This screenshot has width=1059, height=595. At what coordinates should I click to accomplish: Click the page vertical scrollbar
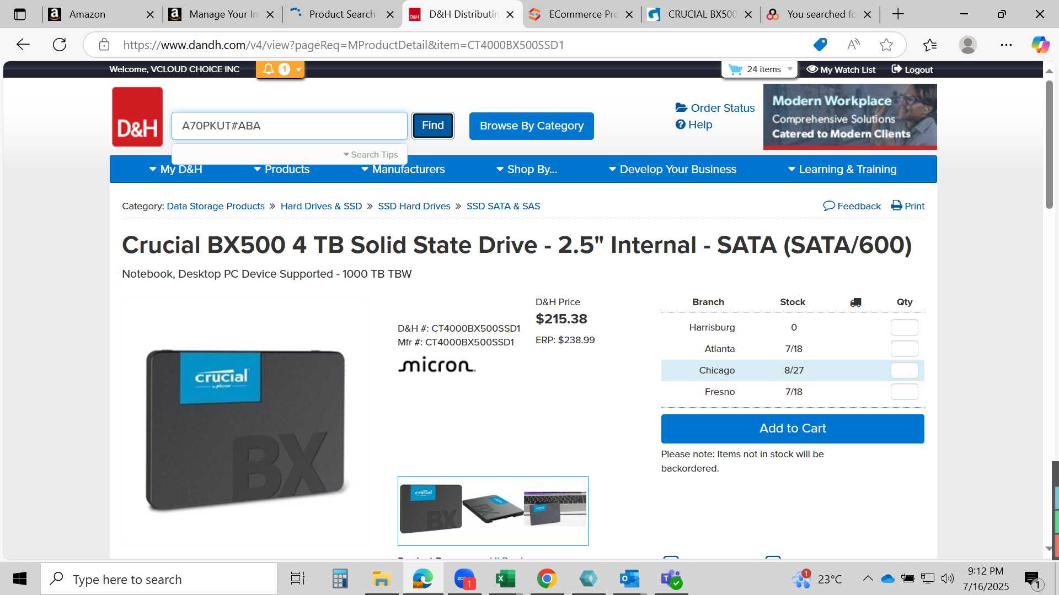1049,144
